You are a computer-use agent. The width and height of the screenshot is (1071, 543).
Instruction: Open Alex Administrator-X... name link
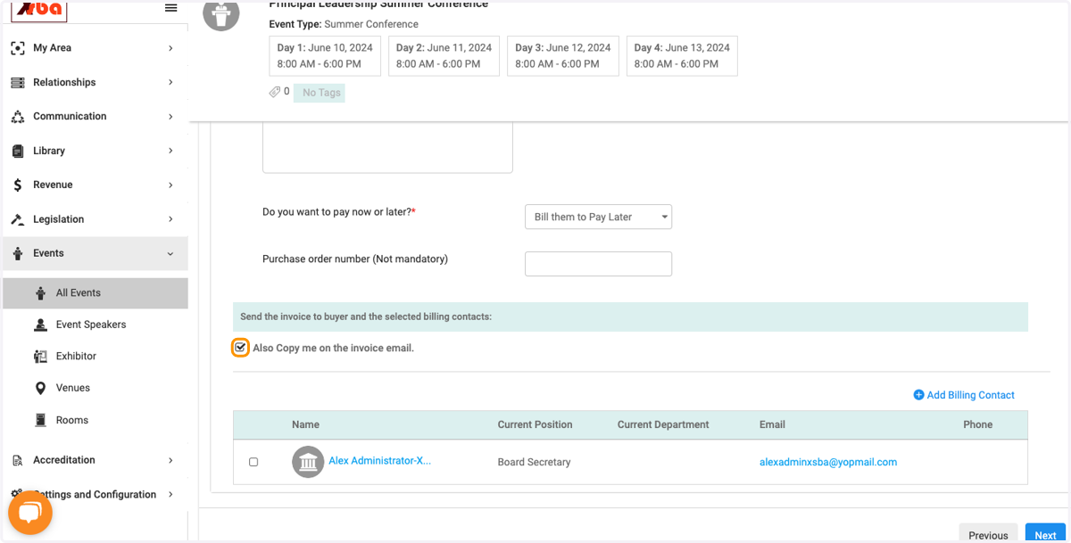click(379, 461)
